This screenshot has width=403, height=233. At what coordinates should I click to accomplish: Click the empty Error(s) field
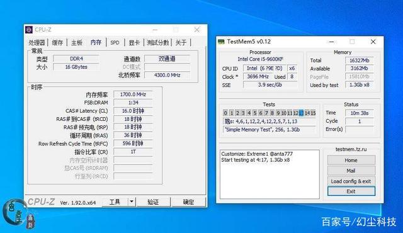pos(360,130)
